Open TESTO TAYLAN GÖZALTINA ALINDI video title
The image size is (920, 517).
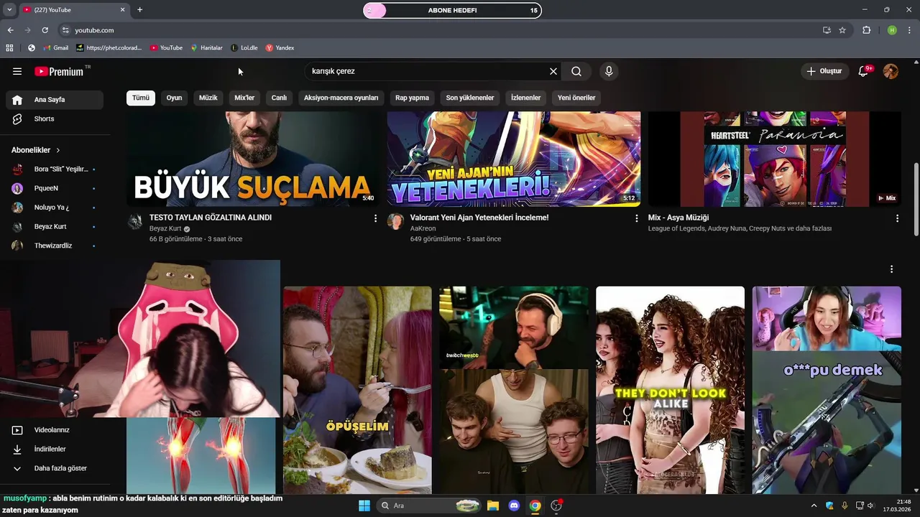click(211, 218)
